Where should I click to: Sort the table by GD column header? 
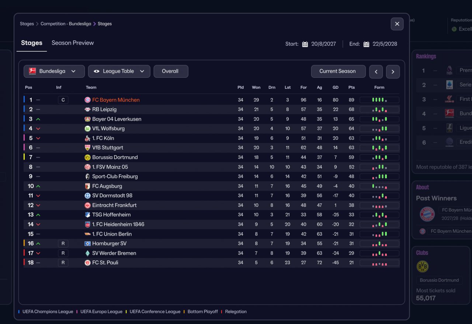336,88
